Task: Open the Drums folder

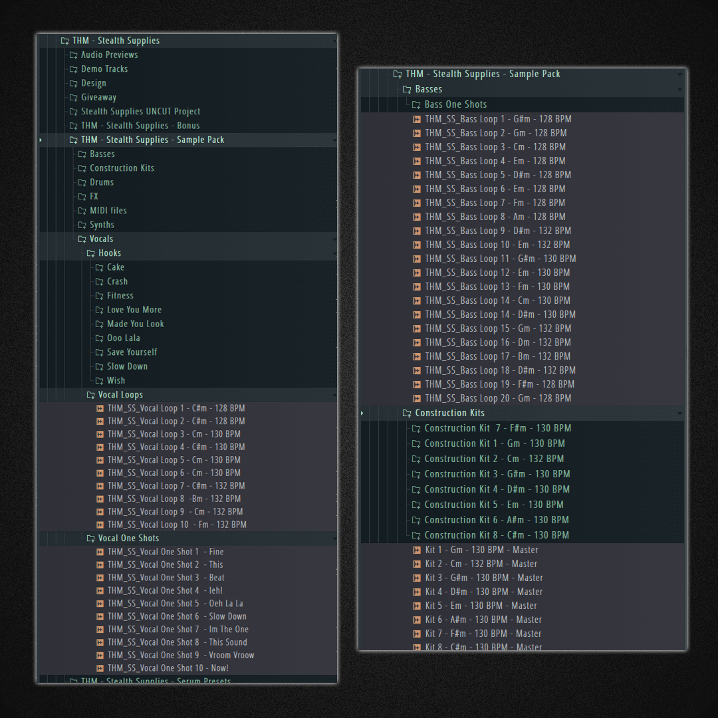Action: [x=101, y=182]
